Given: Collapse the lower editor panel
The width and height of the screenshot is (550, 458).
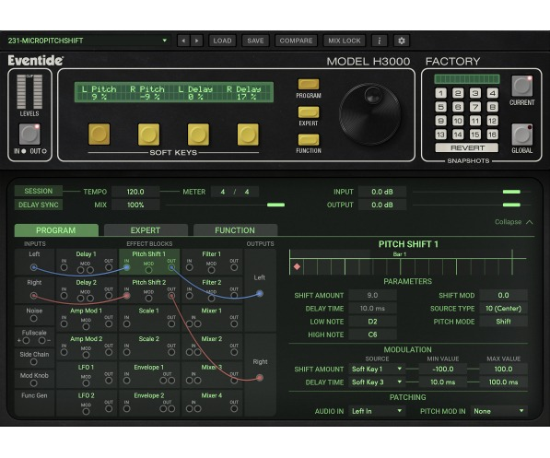Looking at the screenshot, I should point(513,222).
